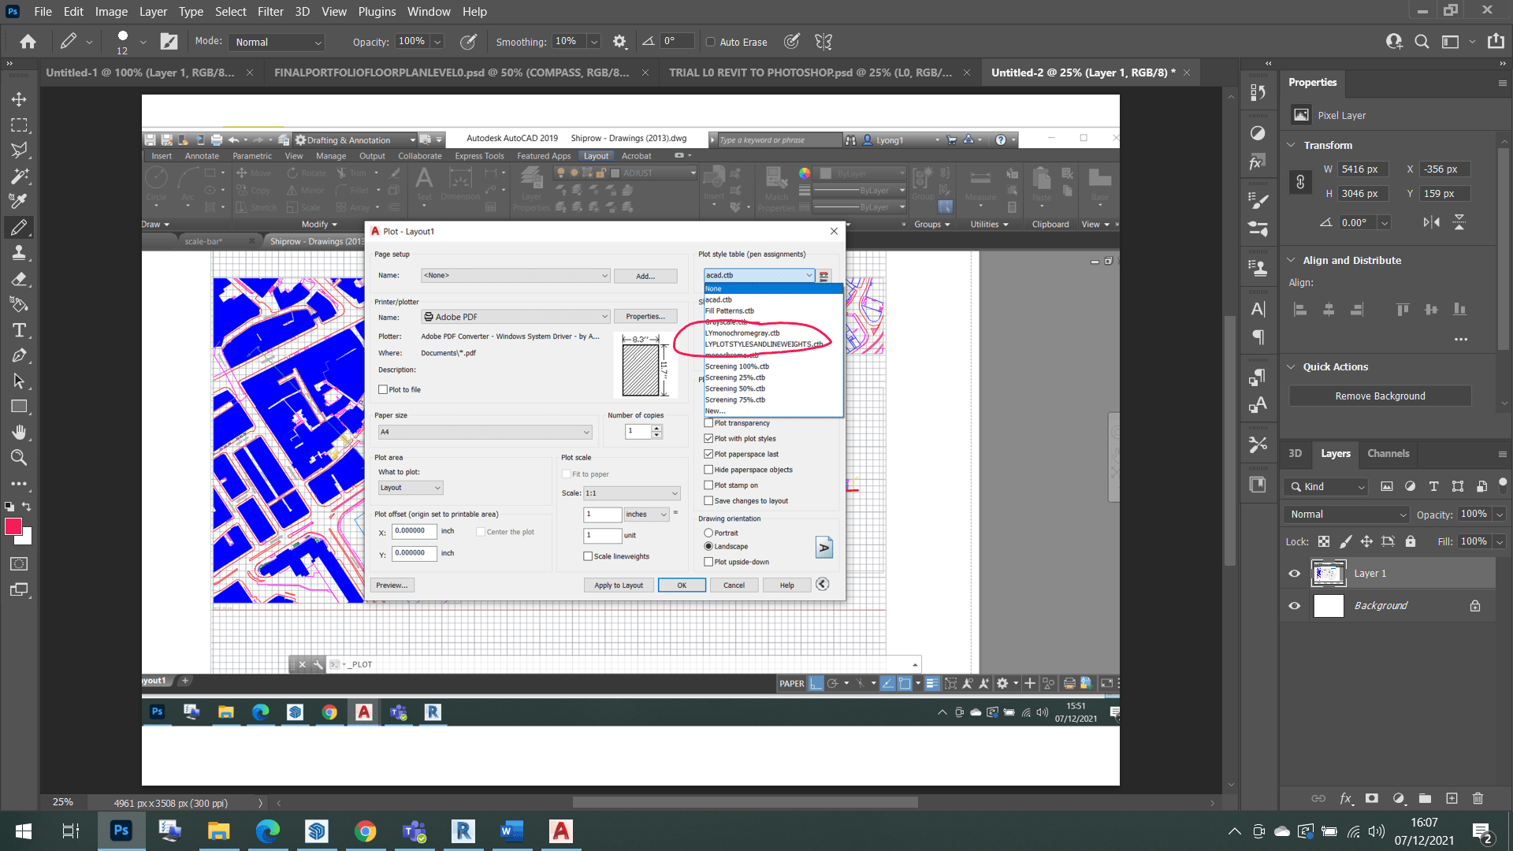1513x851 pixels.
Task: Select the Zoom tool
Action: tap(19, 458)
